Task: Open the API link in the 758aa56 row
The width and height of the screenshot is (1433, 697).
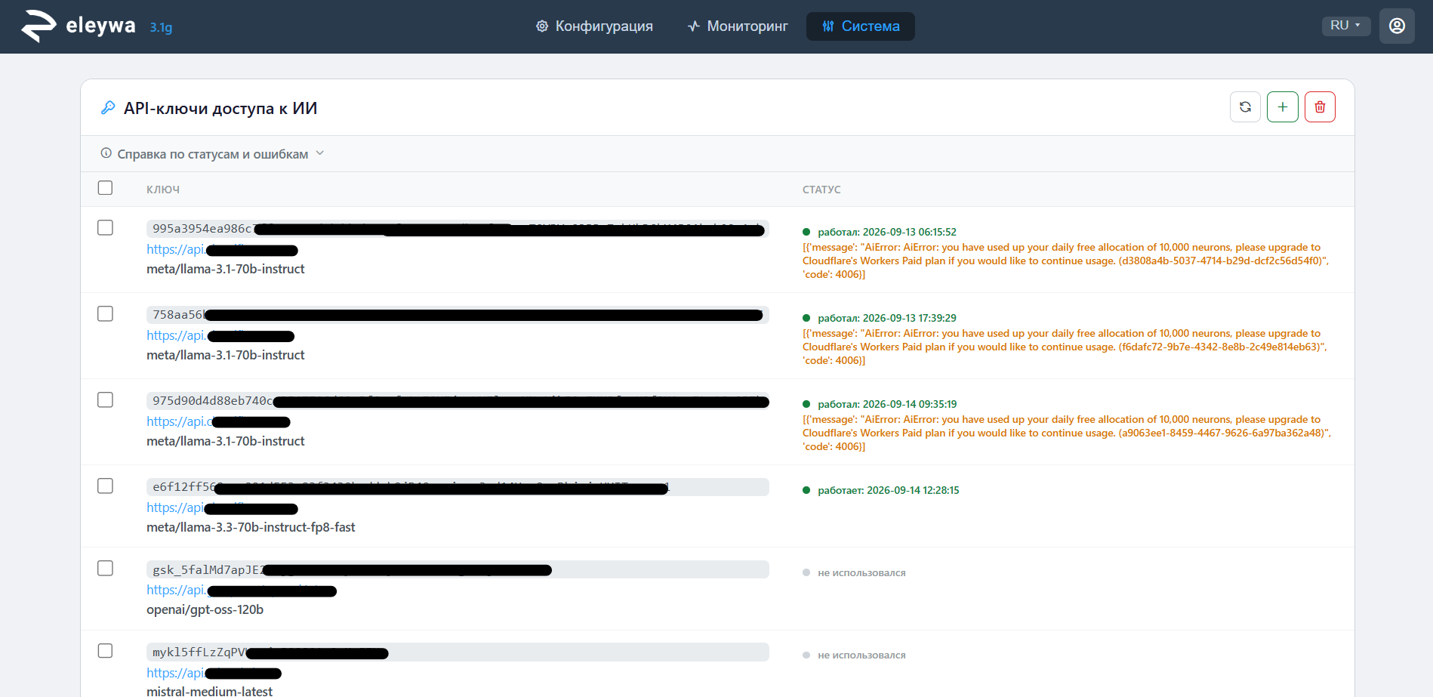Action: tap(220, 336)
